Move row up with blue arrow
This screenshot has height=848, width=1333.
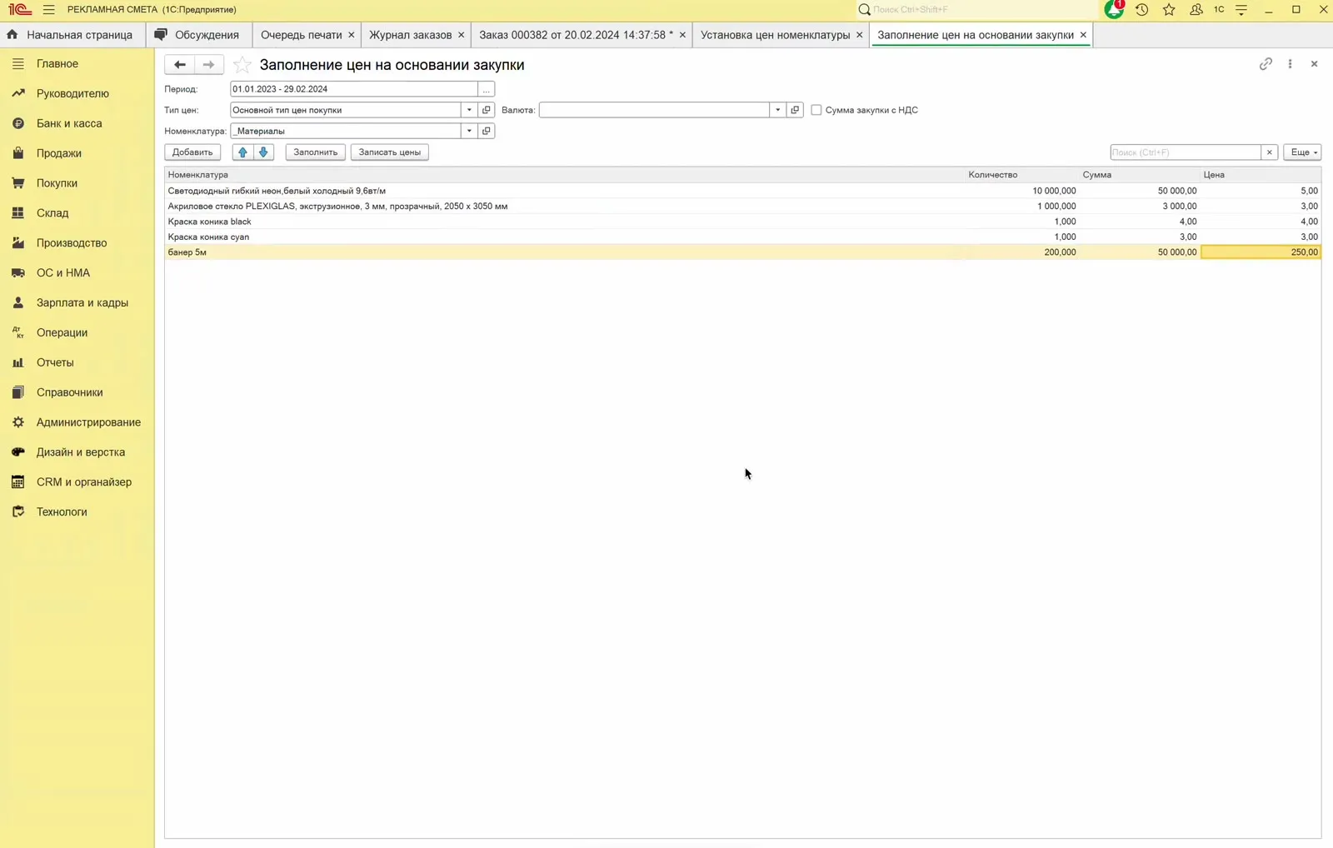pyautogui.click(x=242, y=152)
